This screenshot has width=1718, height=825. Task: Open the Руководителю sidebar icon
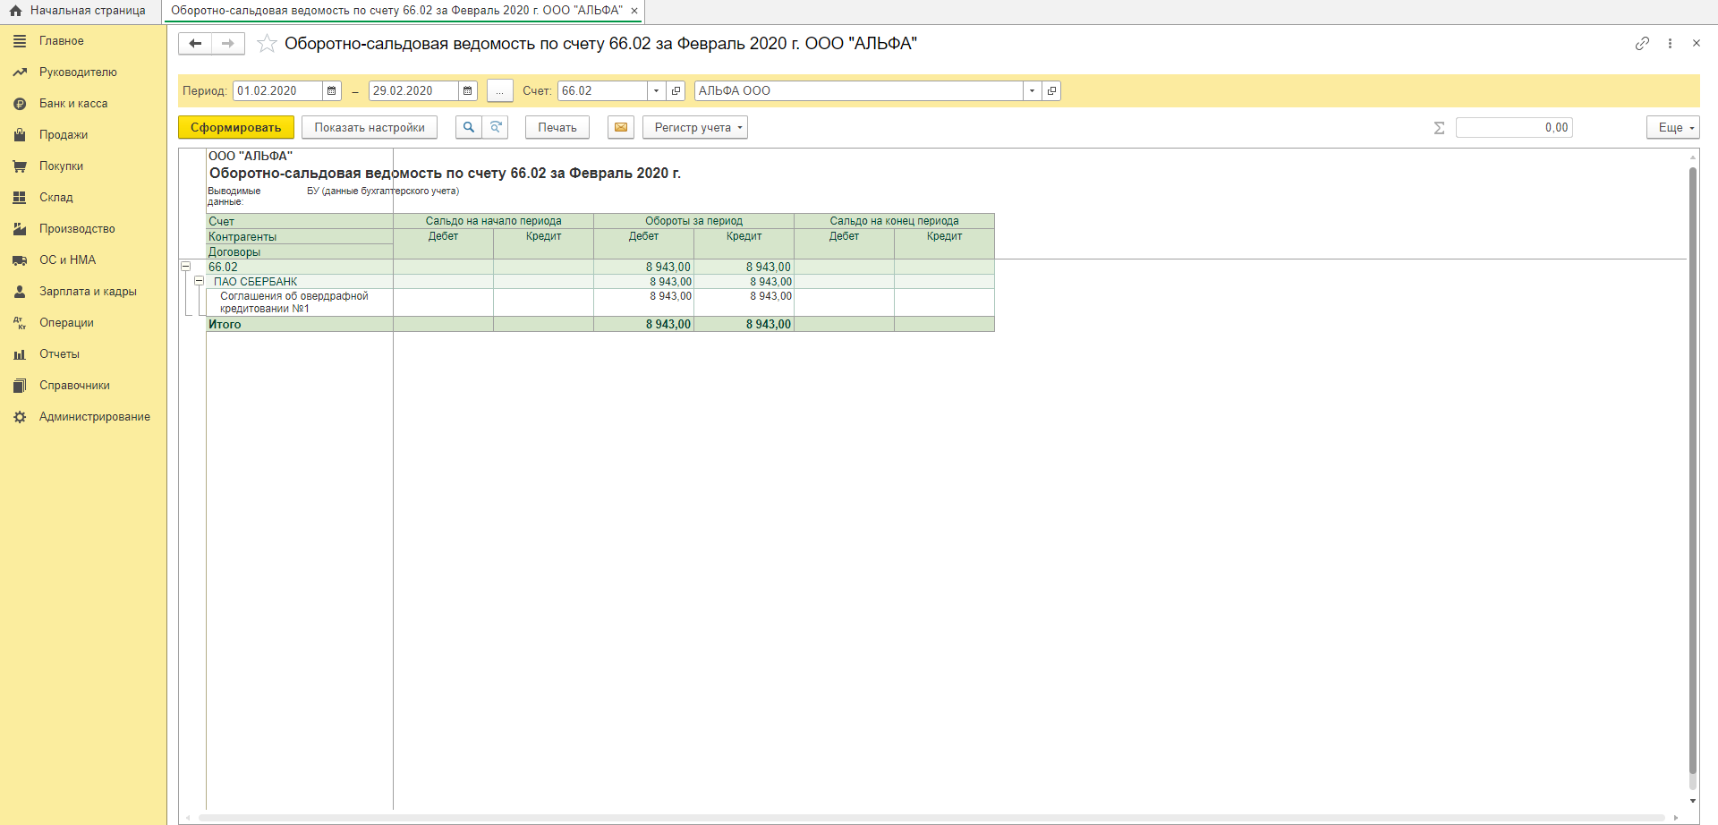[x=20, y=72]
